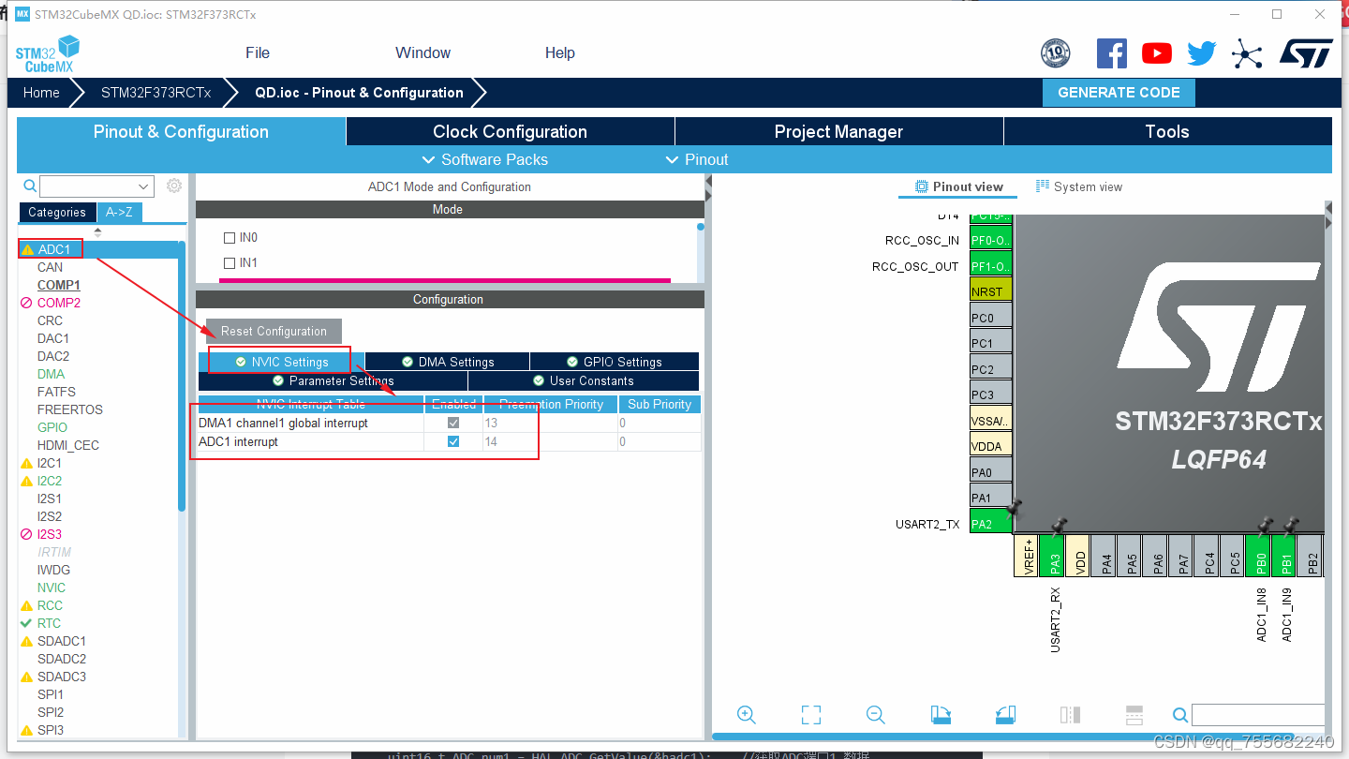
Task: Switch to Pinout view
Action: tap(958, 186)
